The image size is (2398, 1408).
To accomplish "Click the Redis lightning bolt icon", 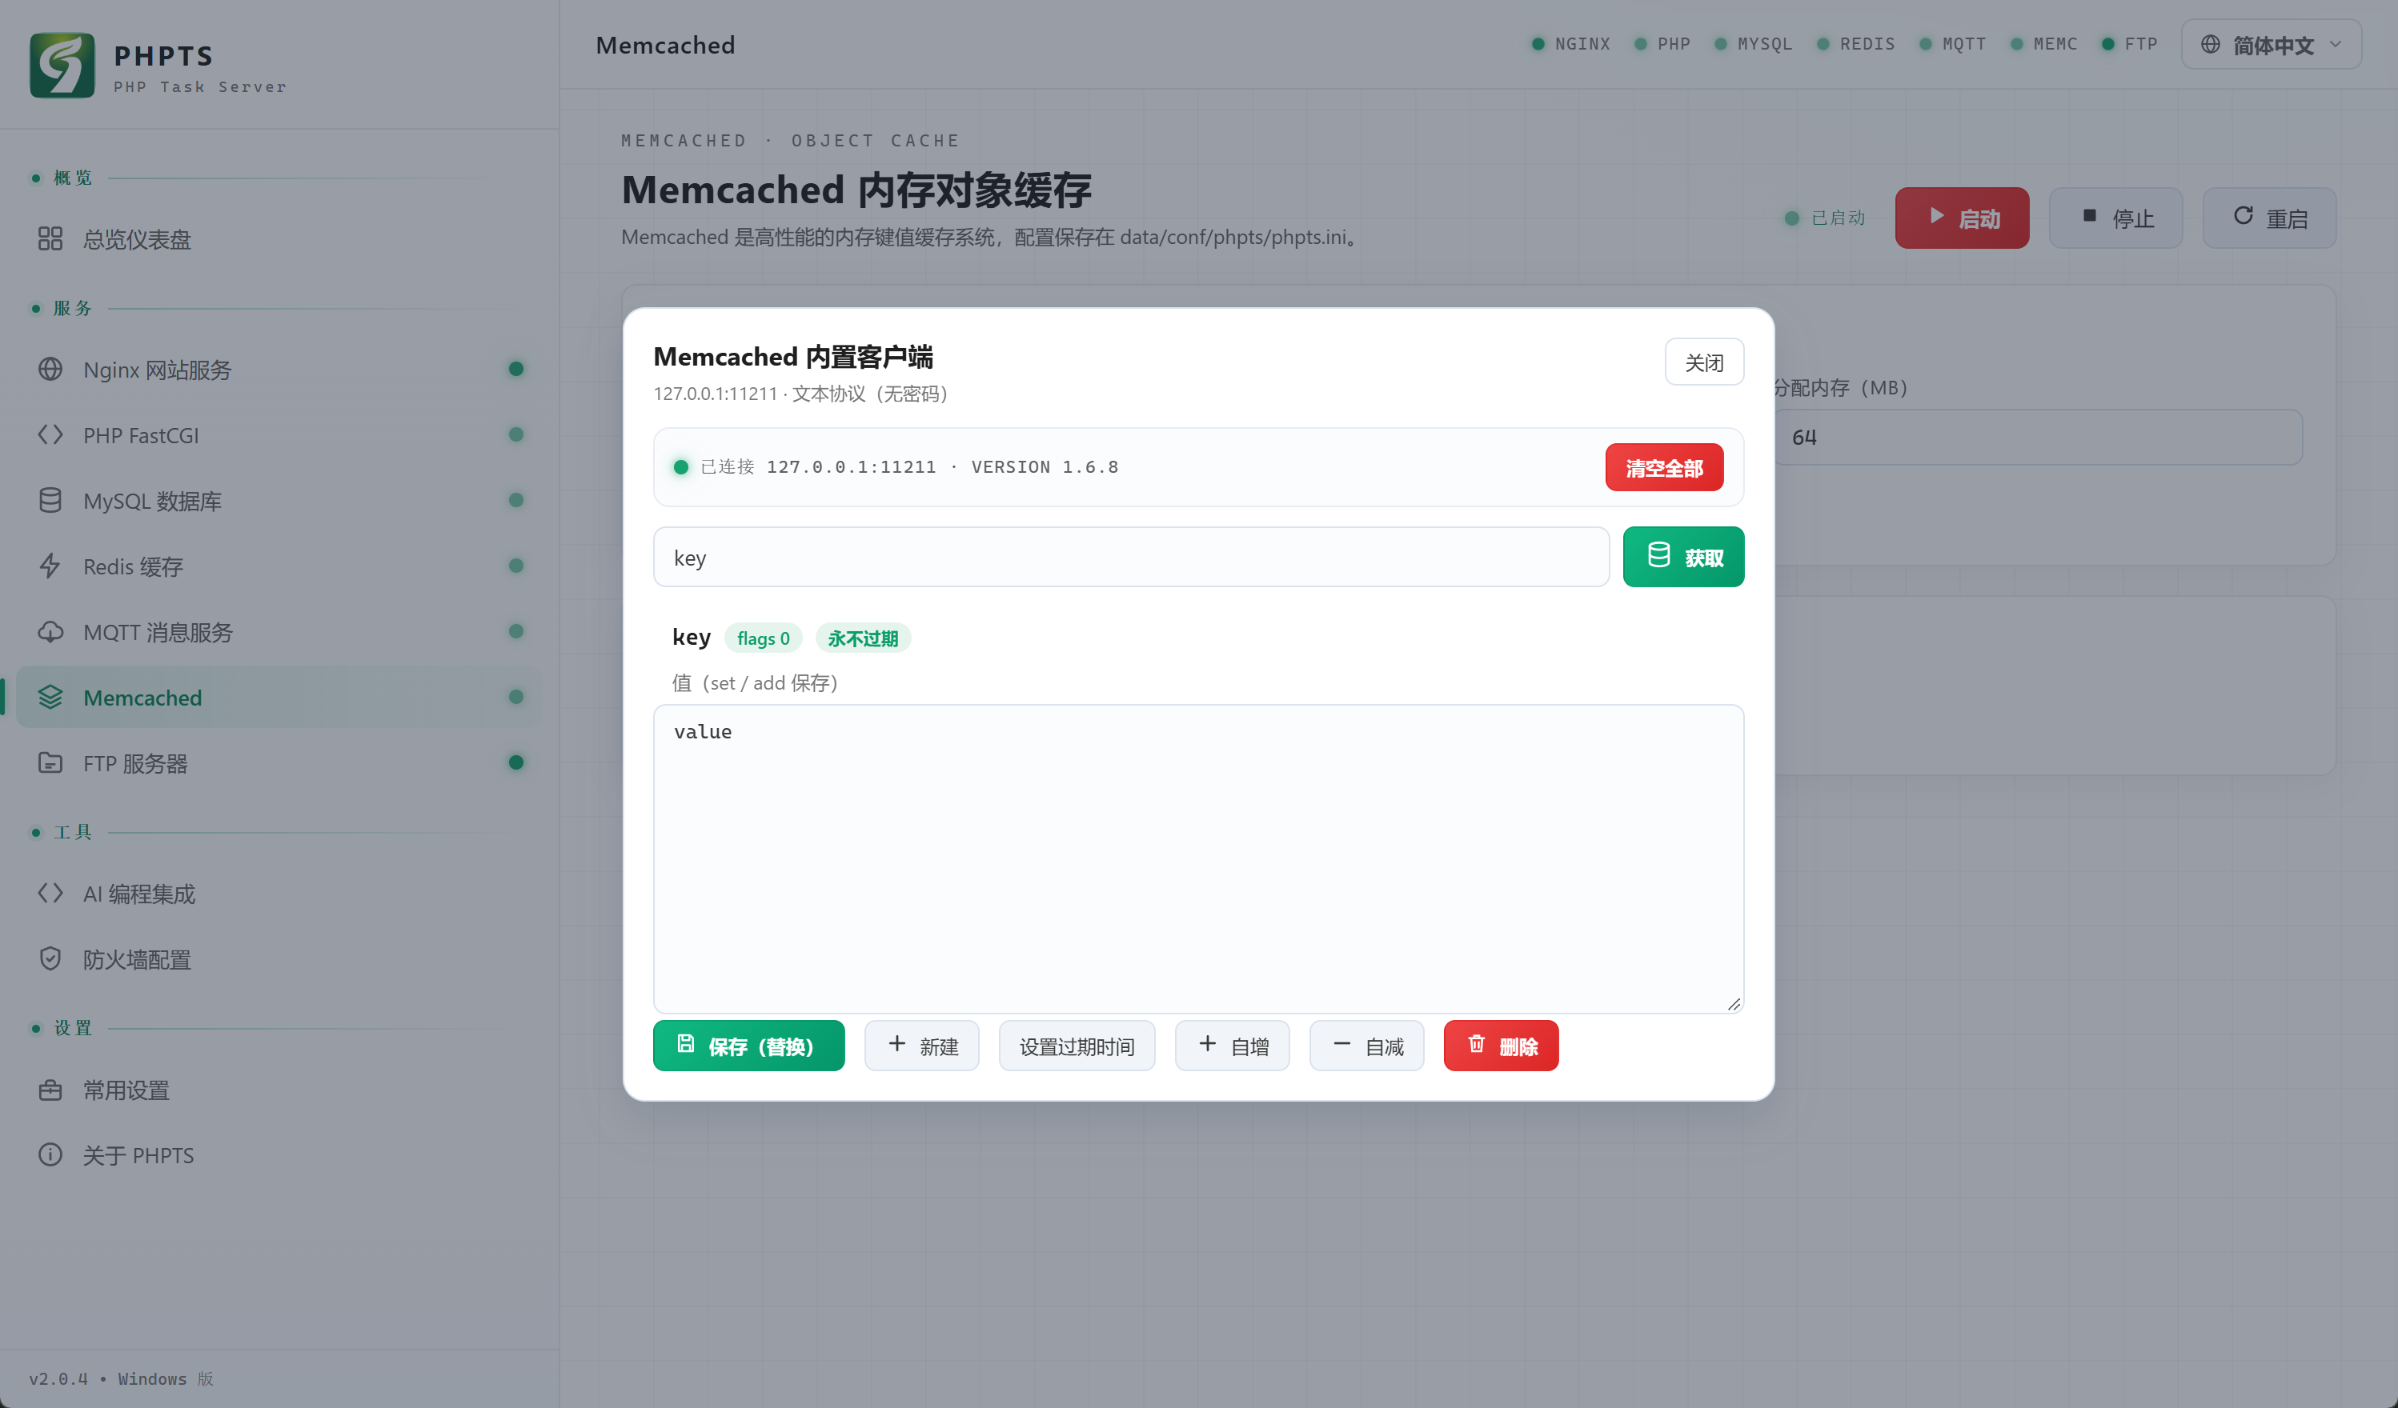I will 50,566.
